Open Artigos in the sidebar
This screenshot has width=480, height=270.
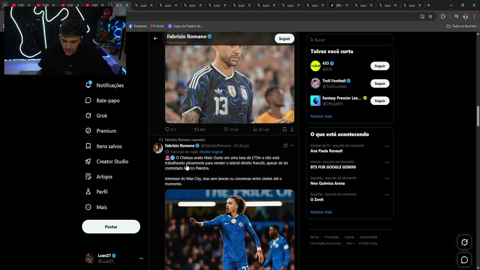(x=99, y=177)
